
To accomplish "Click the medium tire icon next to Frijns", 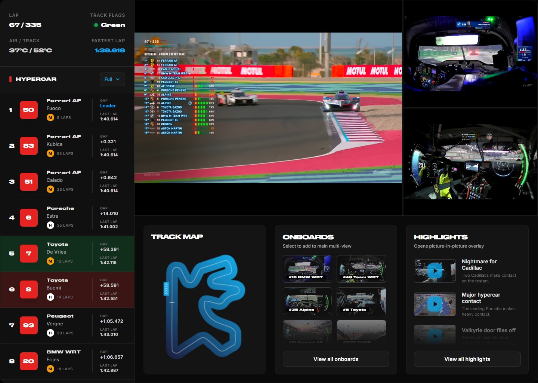I will 50,369.
